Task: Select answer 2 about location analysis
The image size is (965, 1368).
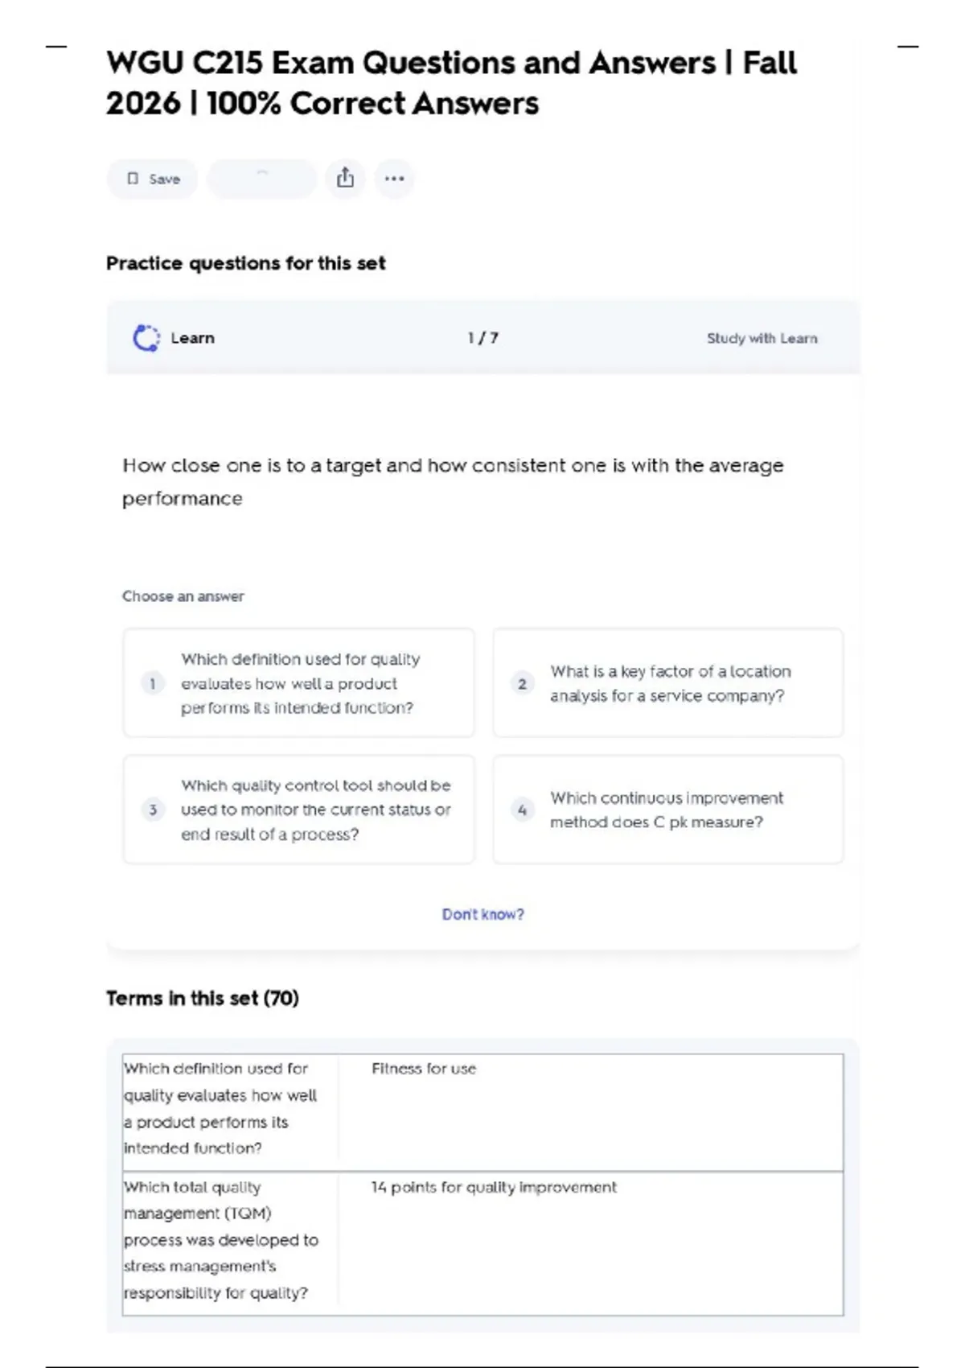Action: coord(668,683)
